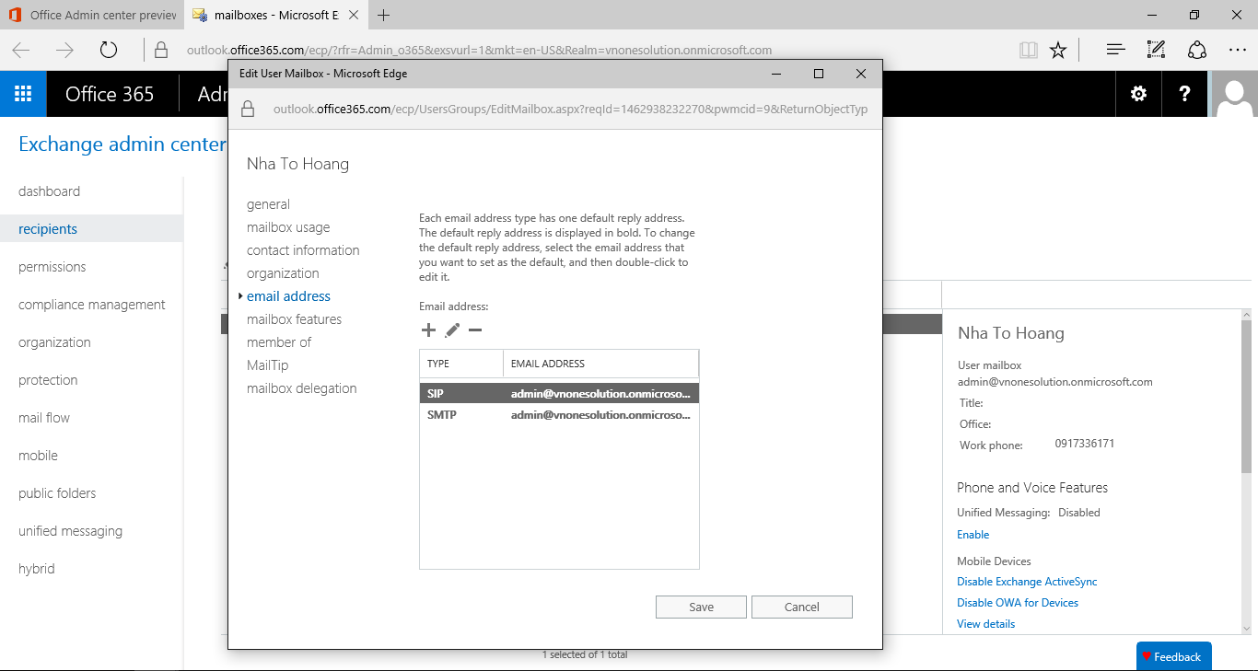The height and width of the screenshot is (671, 1258).
Task: Open the settings gear in Office 365 header
Action: 1139,94
